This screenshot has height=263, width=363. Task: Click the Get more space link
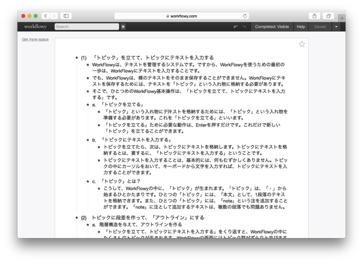tap(35, 39)
